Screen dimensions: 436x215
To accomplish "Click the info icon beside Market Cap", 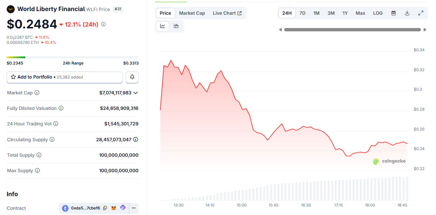I will (x=37, y=93).
